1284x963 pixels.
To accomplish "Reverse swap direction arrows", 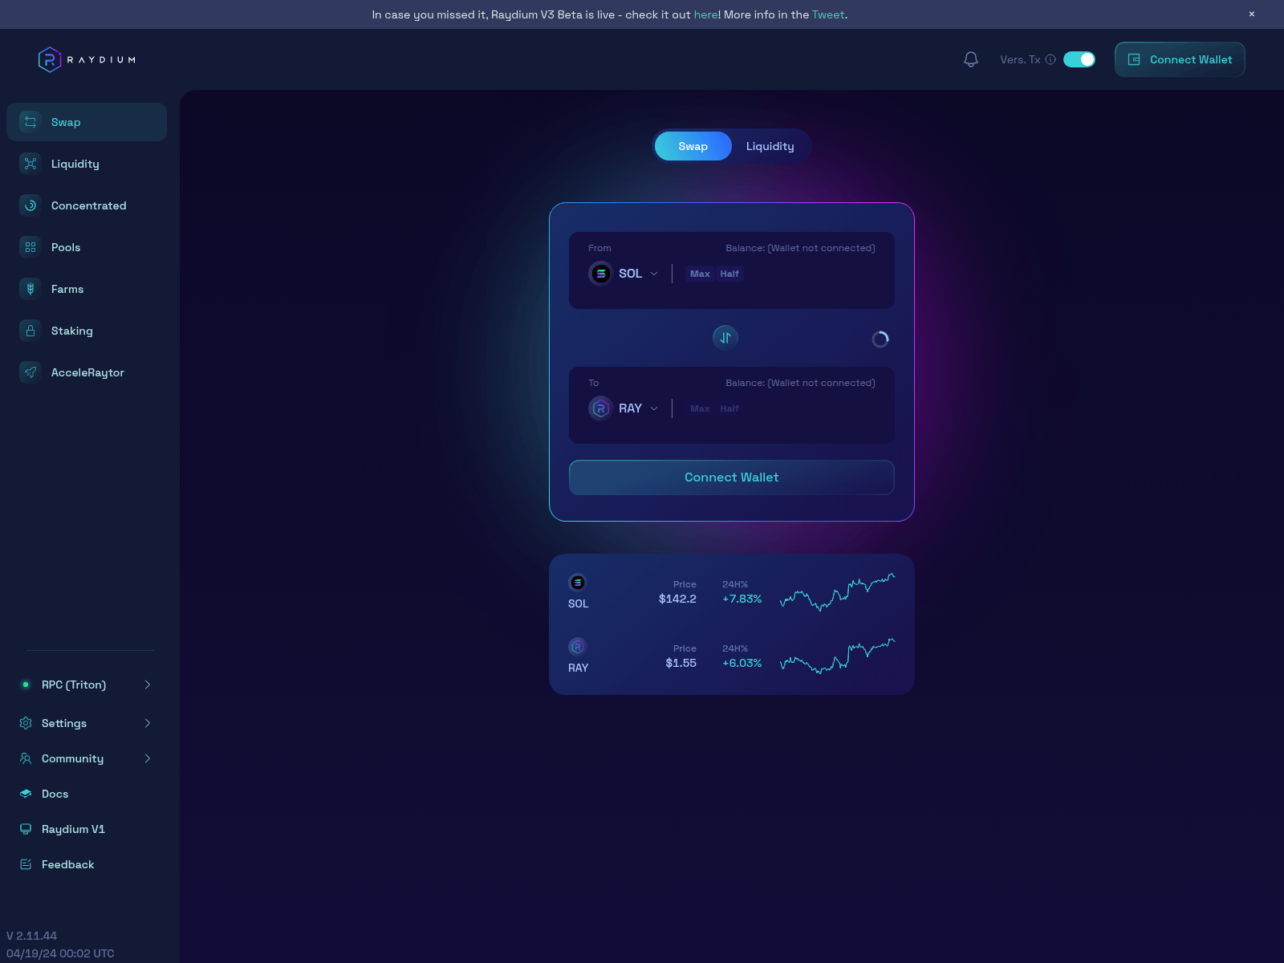I will click(725, 338).
